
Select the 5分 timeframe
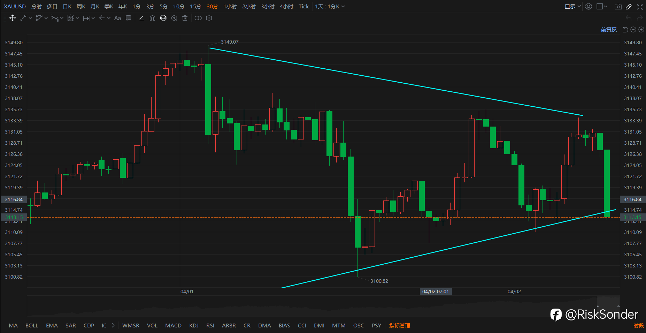click(164, 7)
